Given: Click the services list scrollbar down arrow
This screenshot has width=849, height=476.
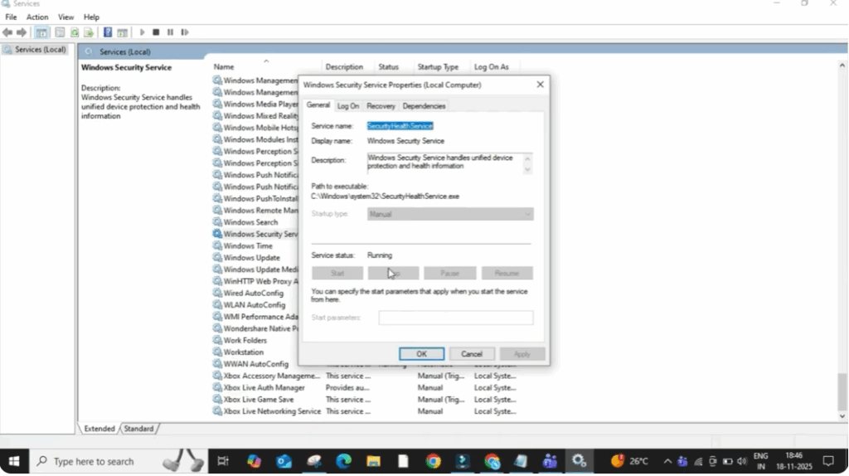Looking at the screenshot, I should (x=842, y=416).
